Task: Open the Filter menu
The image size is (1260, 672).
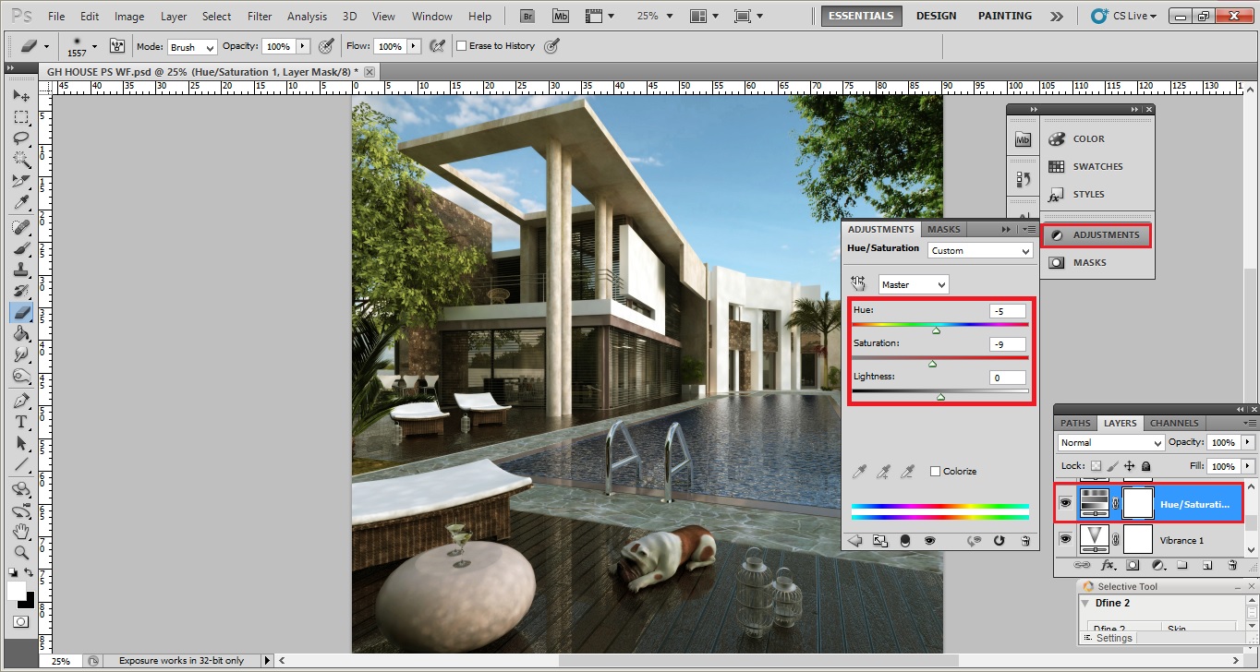Action: tap(259, 15)
